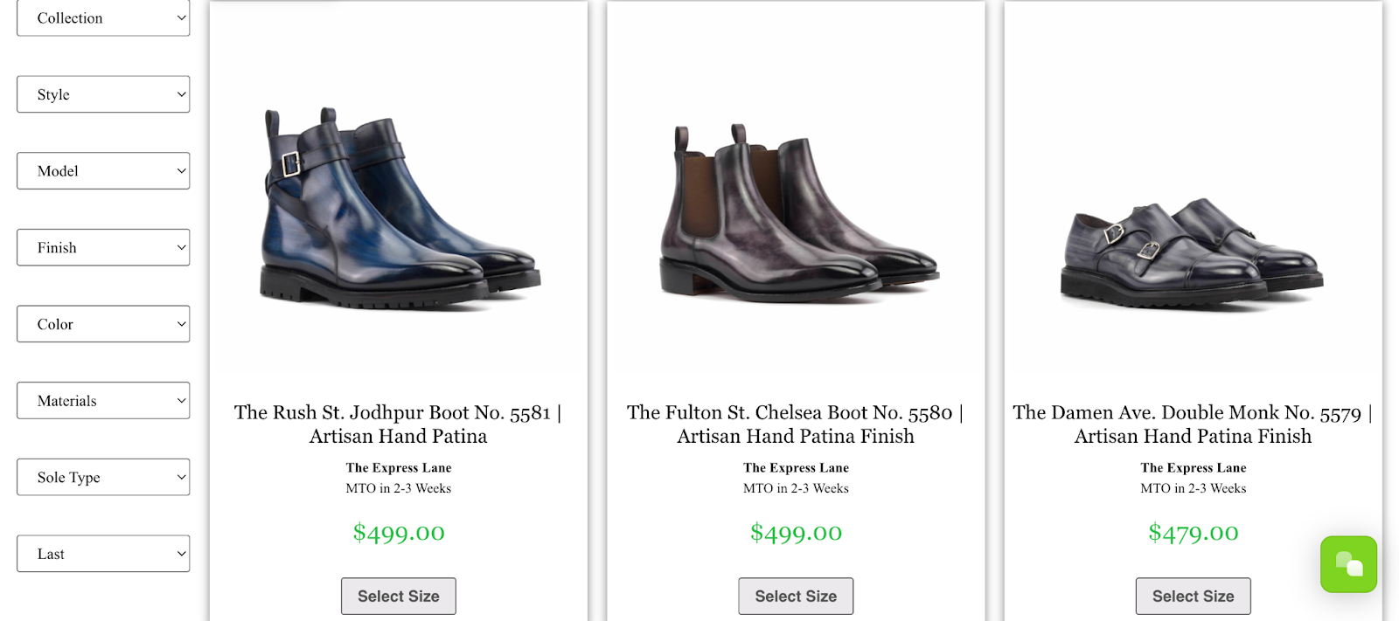This screenshot has width=1399, height=621.
Task: Expand the Last filter dropdown
Action: (102, 553)
